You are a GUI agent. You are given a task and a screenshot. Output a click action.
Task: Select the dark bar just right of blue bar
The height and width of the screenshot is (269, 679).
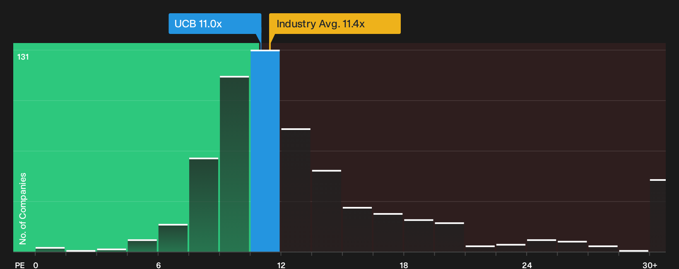pos(296,190)
